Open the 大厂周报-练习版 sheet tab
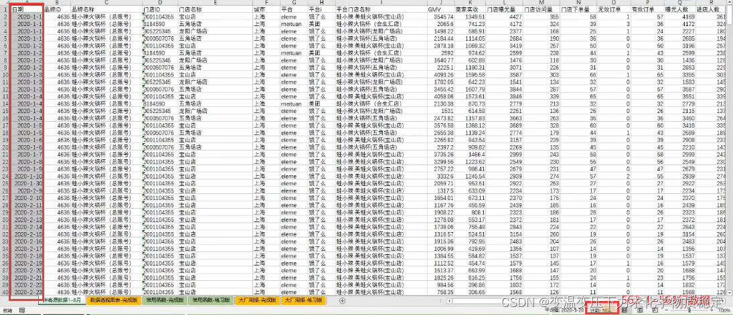733x315 pixels. [303, 300]
